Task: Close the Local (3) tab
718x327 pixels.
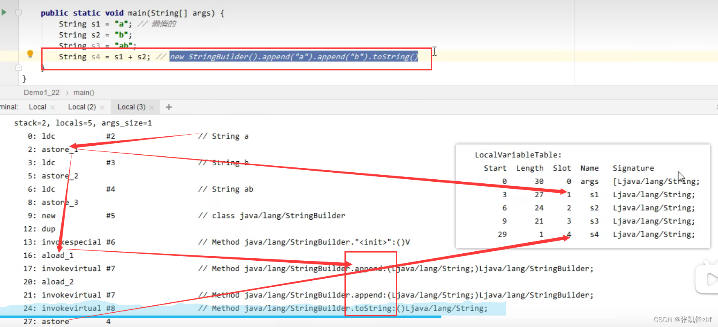Action: pyautogui.click(x=151, y=107)
